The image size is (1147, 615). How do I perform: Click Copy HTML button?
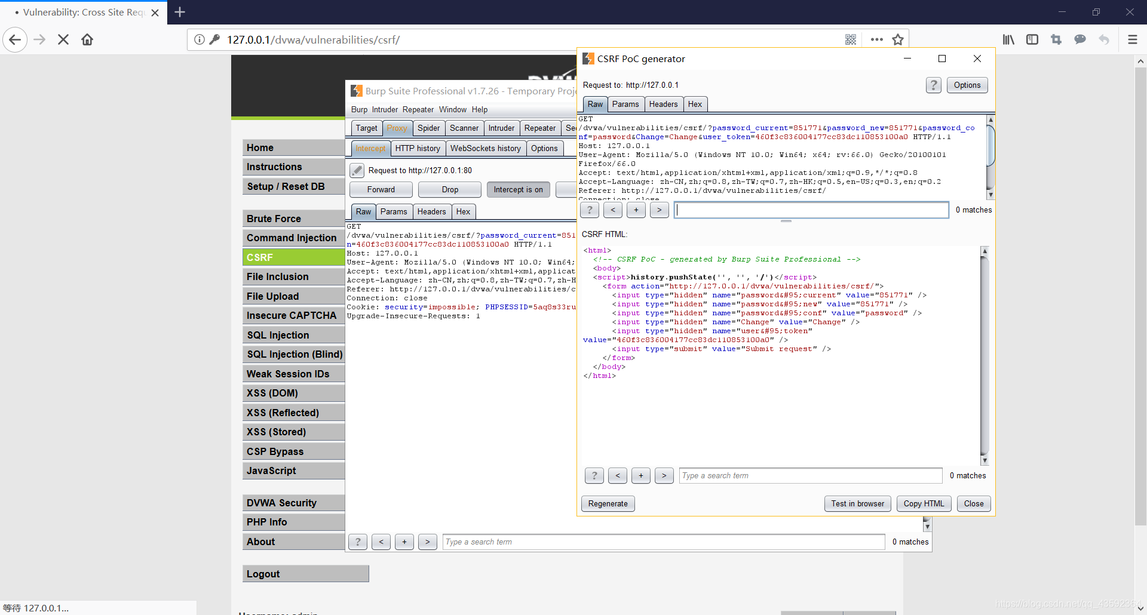[x=924, y=504]
